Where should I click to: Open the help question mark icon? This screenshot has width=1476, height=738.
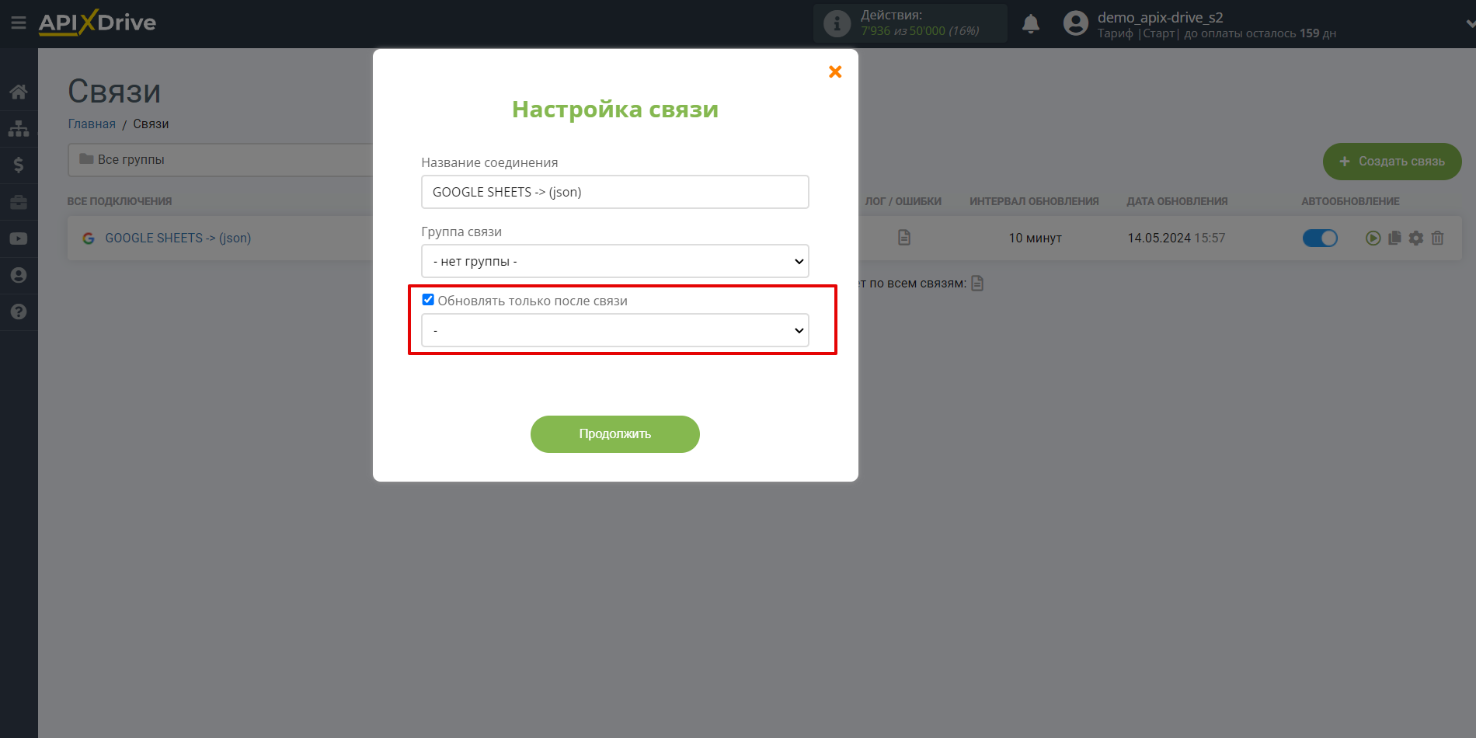(x=19, y=312)
